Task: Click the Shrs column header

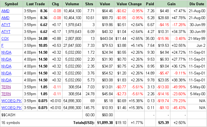Action: (89, 4)
